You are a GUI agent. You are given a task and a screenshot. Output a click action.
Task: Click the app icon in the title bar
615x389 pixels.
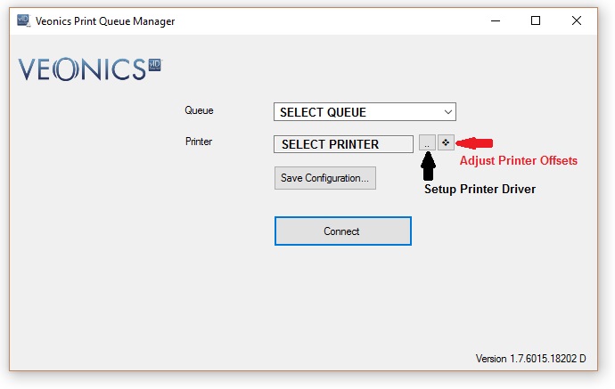coord(22,21)
